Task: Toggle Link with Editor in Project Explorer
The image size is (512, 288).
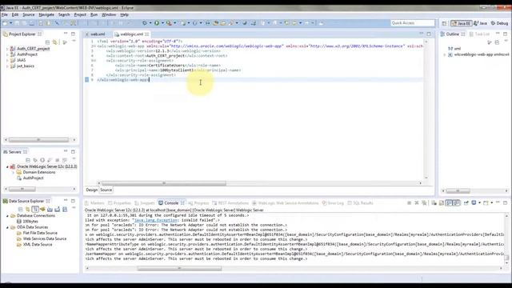Action: [55, 42]
